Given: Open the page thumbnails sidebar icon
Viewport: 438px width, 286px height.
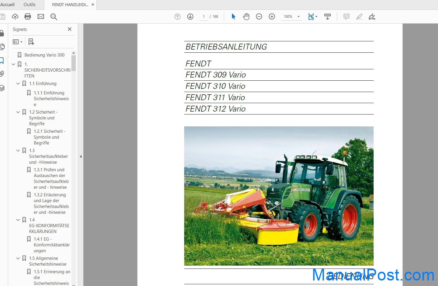Looking at the screenshot, I should [x=2, y=47].
